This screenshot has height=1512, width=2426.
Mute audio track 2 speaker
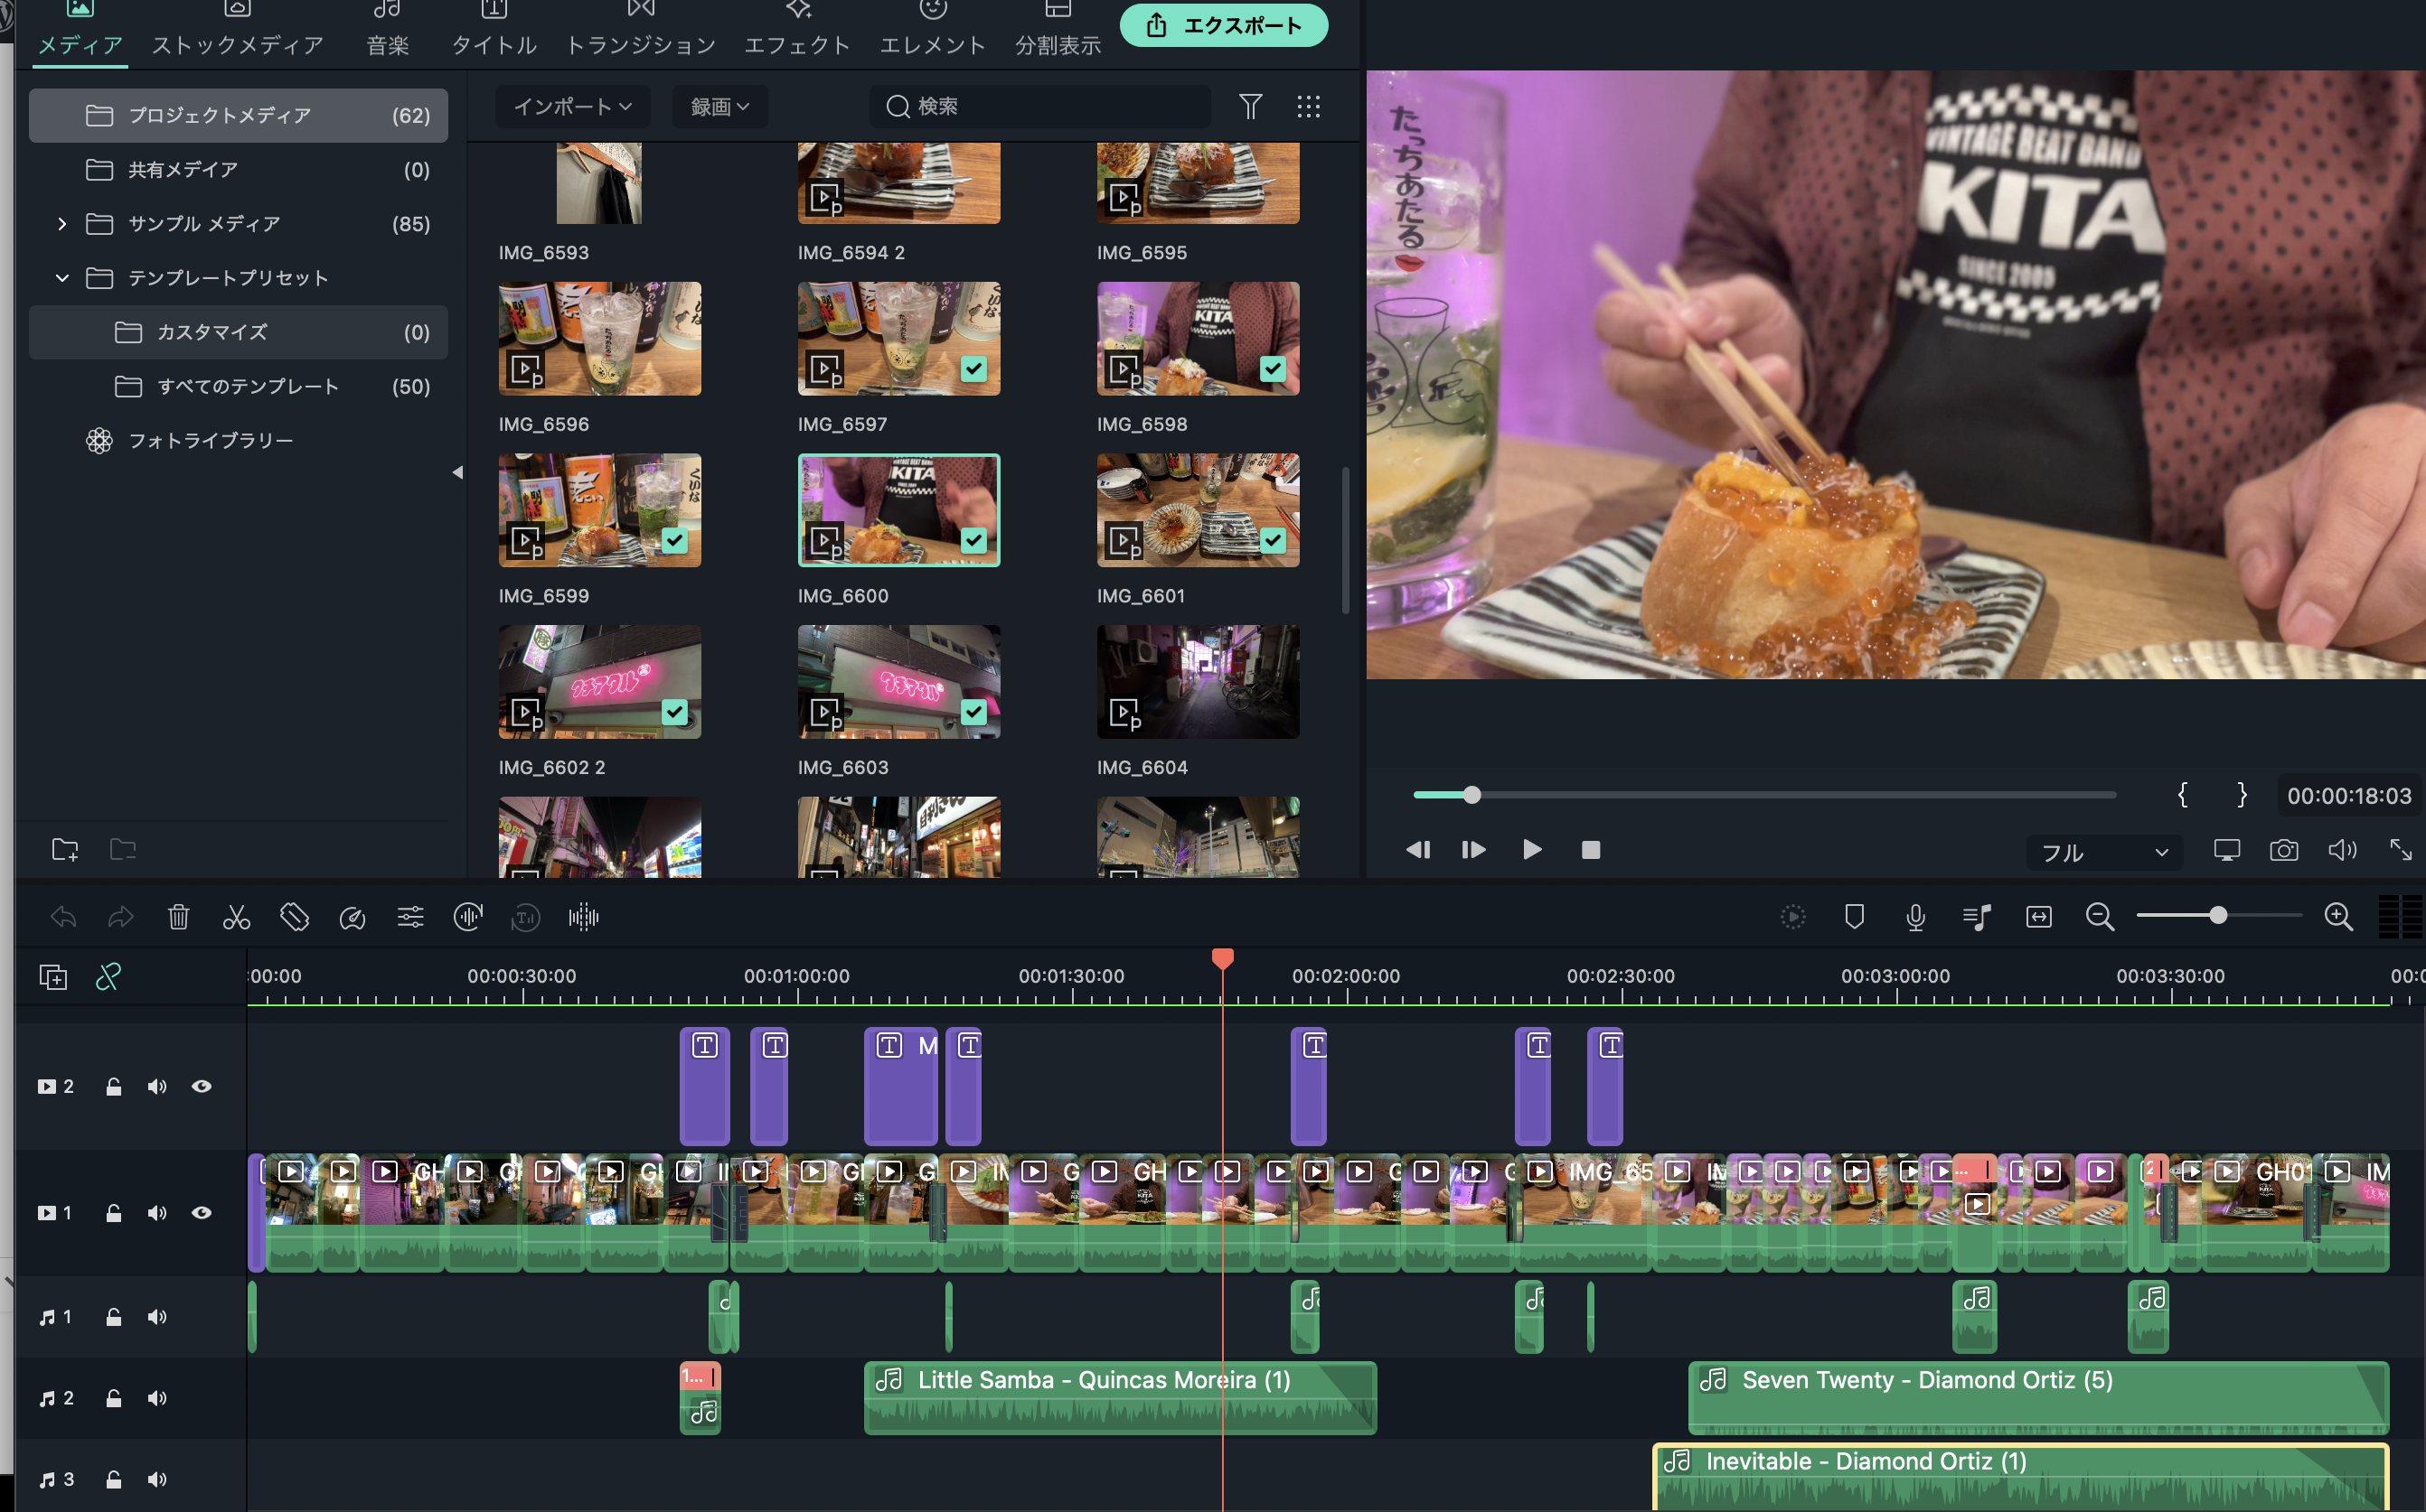coord(157,1398)
